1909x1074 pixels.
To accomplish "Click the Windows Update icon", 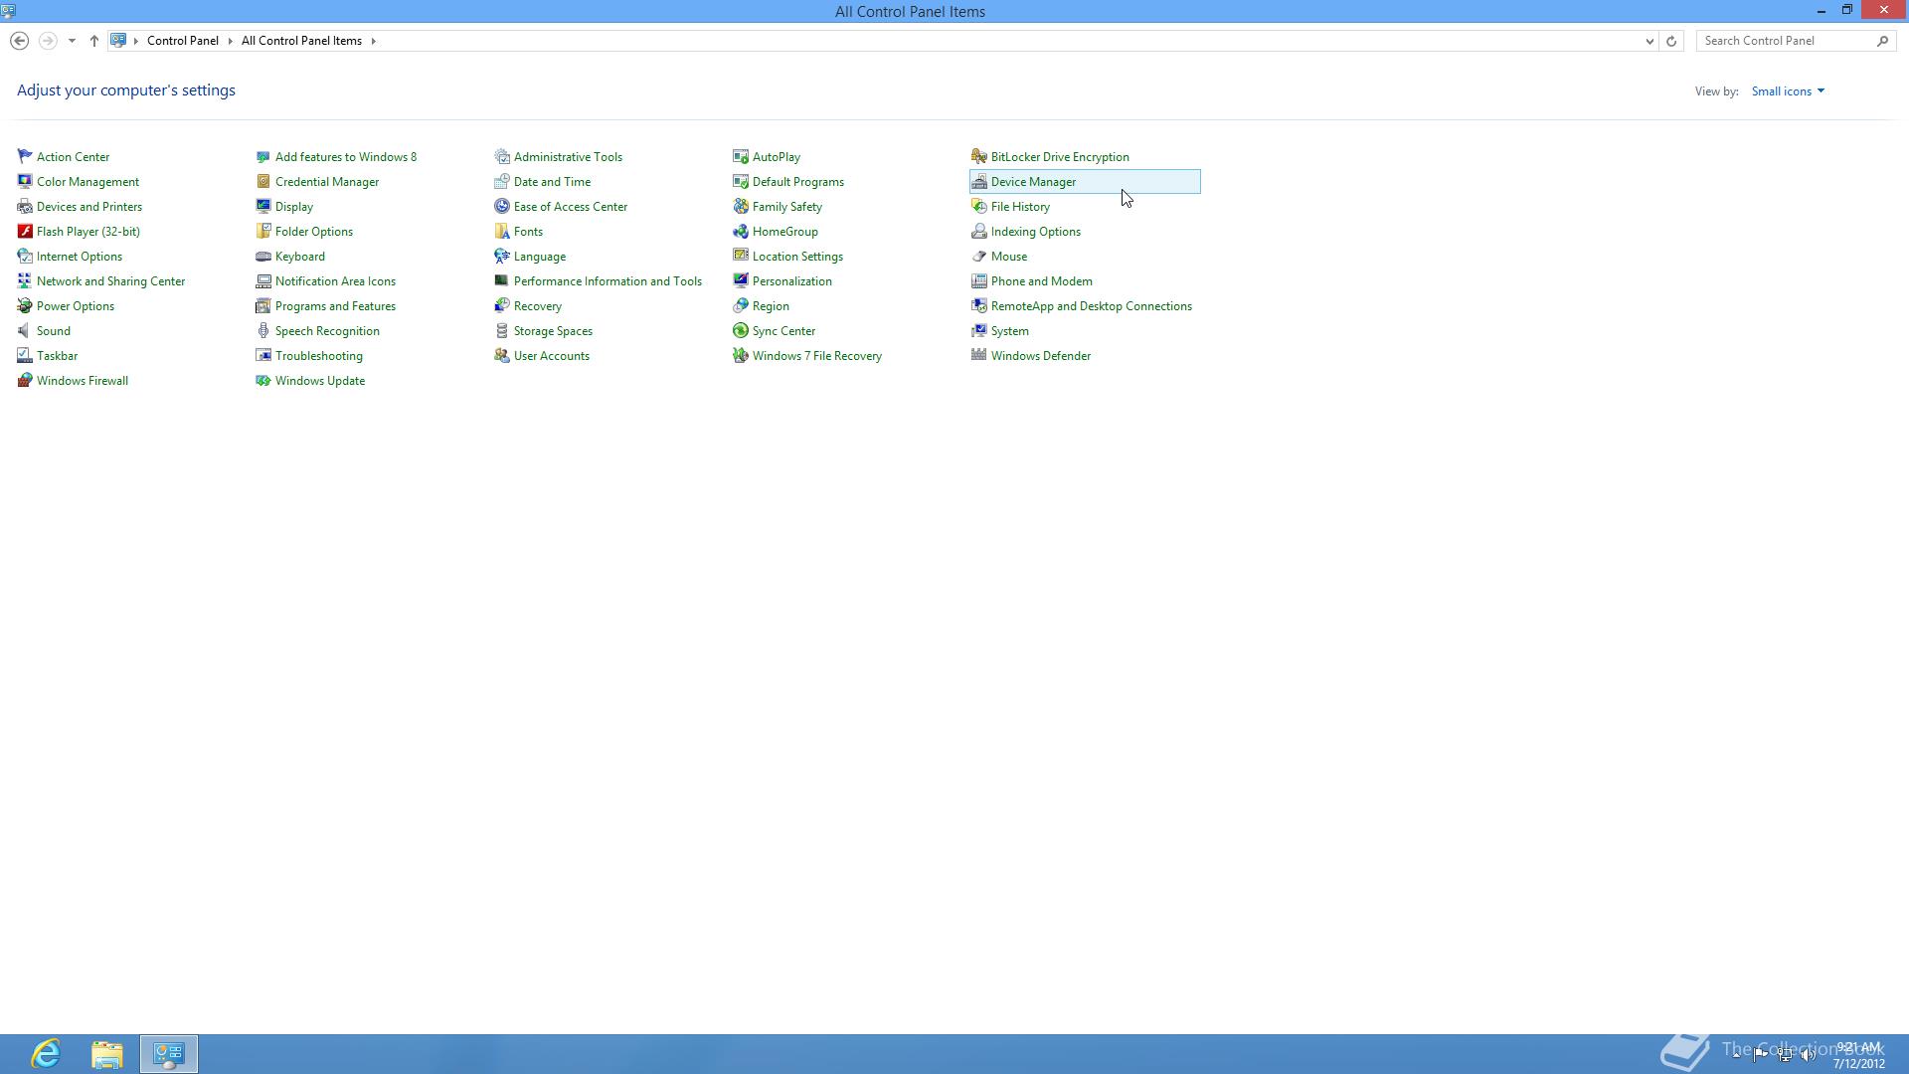I will [x=263, y=381].
